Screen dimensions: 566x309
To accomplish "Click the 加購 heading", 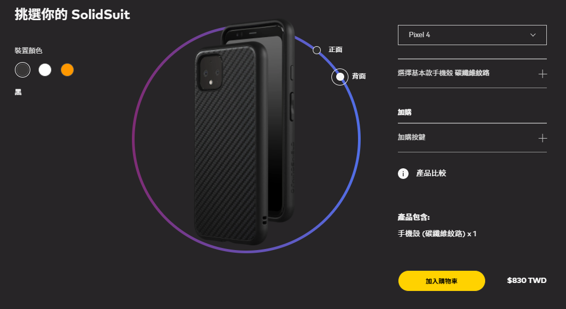I will (x=405, y=113).
